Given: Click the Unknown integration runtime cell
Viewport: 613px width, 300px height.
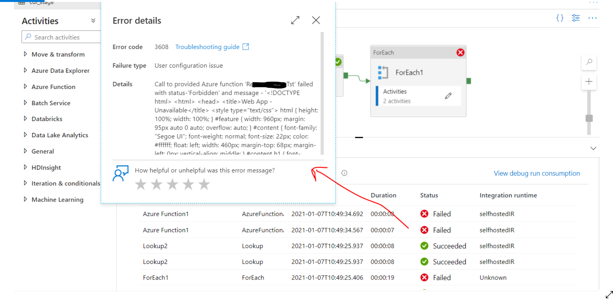Looking at the screenshot, I should tap(493, 278).
